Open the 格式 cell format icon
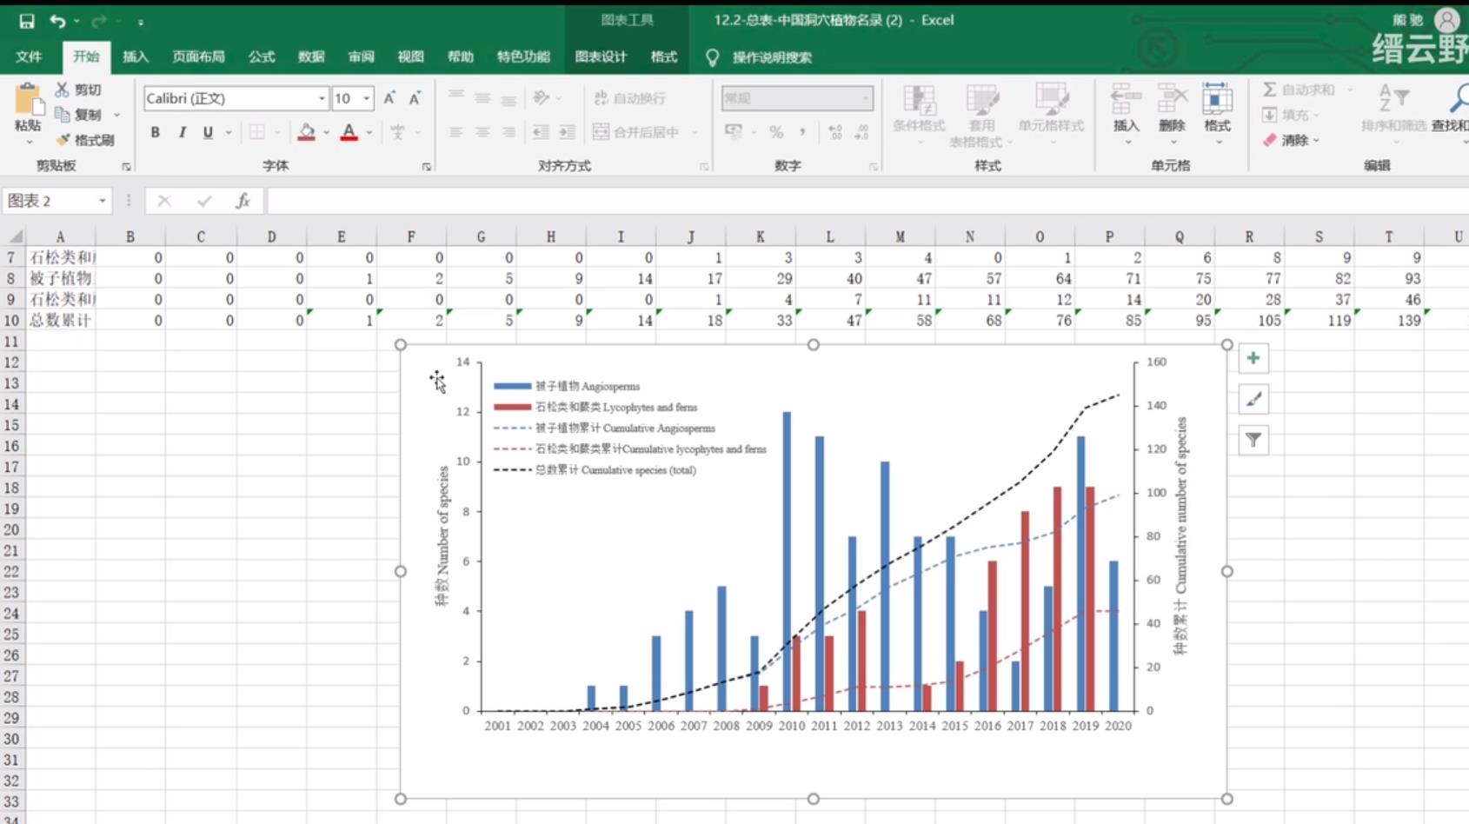 1217,108
